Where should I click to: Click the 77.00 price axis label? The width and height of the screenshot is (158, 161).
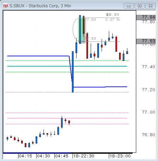148,112
